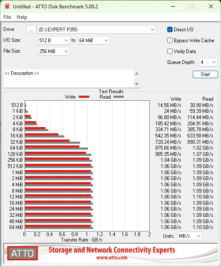Click the 32 KiB read value 890.31 MB/s

[x=200, y=142]
